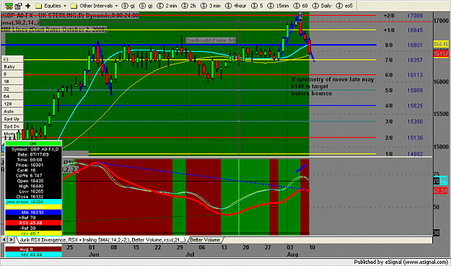Select the 8 frame button
Image resolution: width=451 pixels, height=266 pixels.
tap(12, 74)
